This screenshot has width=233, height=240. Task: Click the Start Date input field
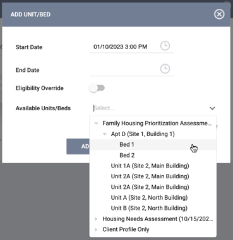coord(124,47)
